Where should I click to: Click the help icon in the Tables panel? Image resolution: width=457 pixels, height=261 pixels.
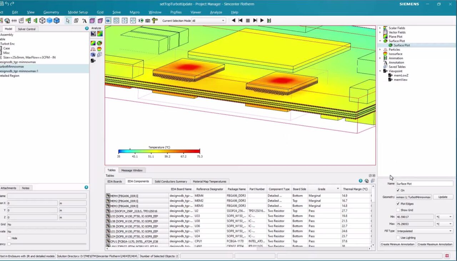[x=361, y=181]
